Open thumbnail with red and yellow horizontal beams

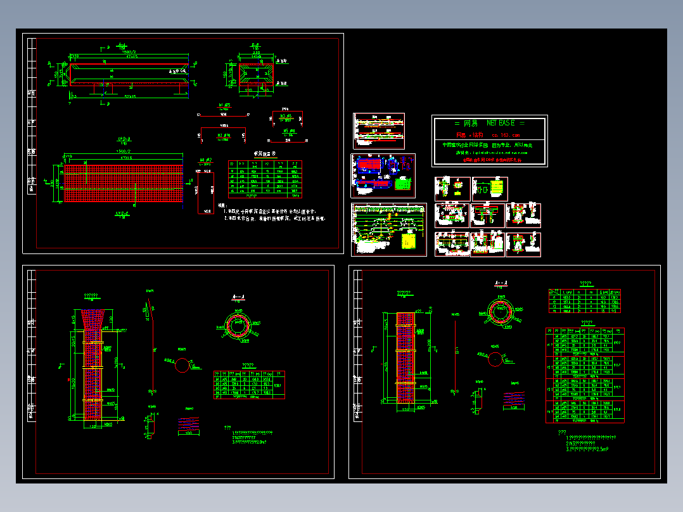coord(379,131)
